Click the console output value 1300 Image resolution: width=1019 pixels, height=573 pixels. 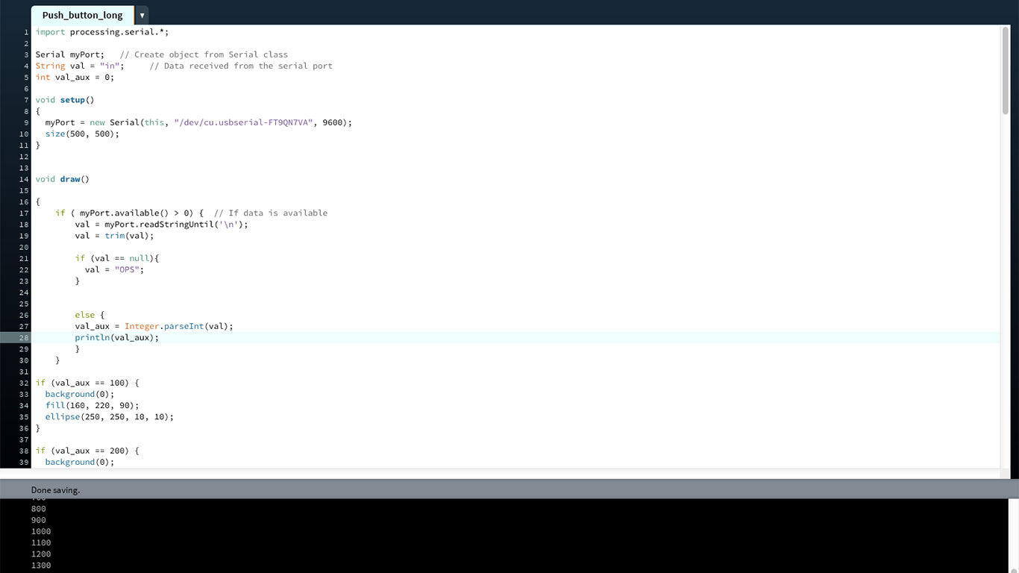41,566
